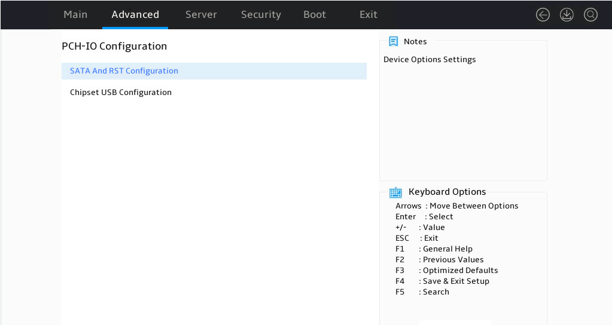Switch to the Main tab
This screenshot has height=325, width=612.
[75, 14]
